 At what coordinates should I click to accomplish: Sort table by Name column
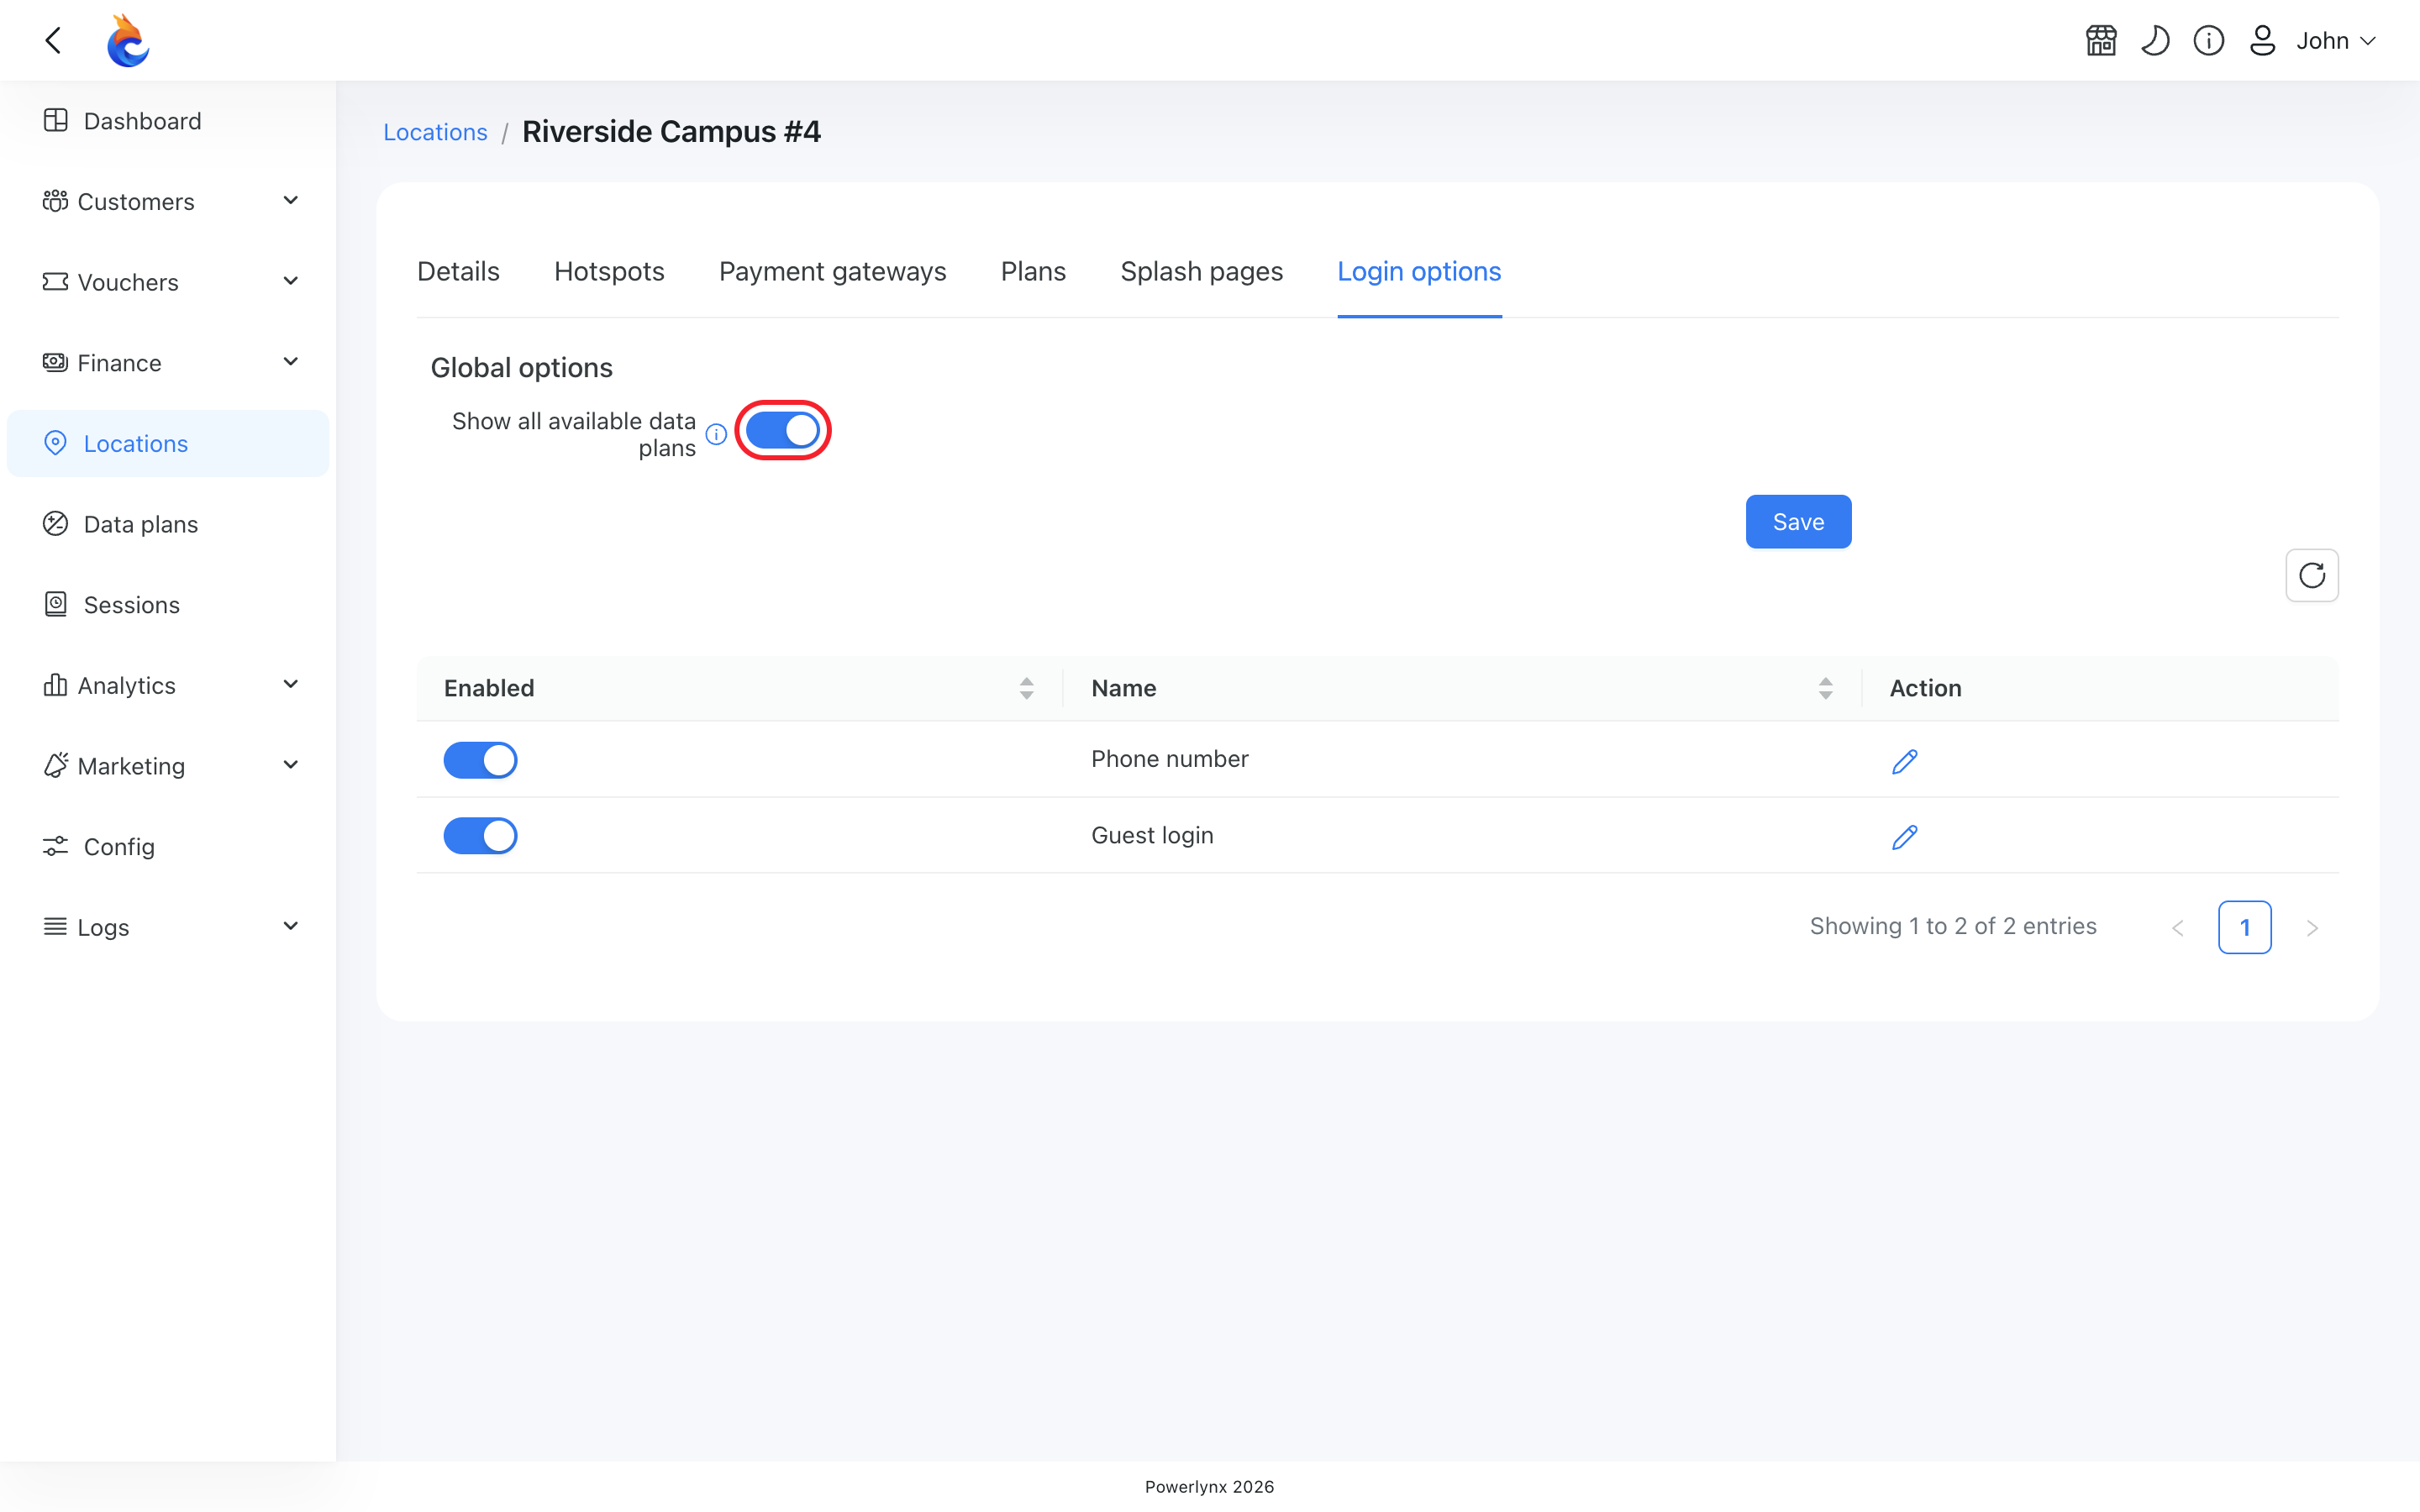(x=1825, y=688)
